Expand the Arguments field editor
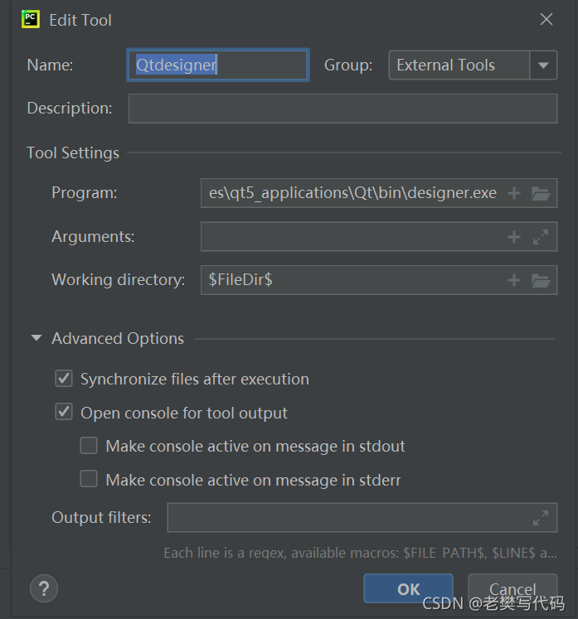Screen dimensions: 578x619 (541, 237)
